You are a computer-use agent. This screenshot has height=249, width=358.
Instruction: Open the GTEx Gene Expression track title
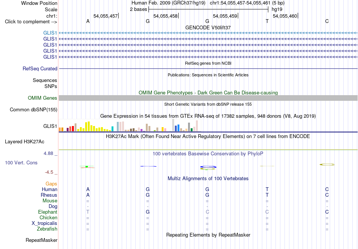[x=208, y=116]
